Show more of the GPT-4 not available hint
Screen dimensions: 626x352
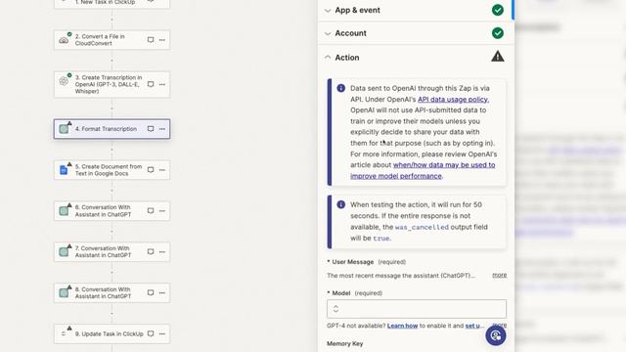(x=500, y=325)
